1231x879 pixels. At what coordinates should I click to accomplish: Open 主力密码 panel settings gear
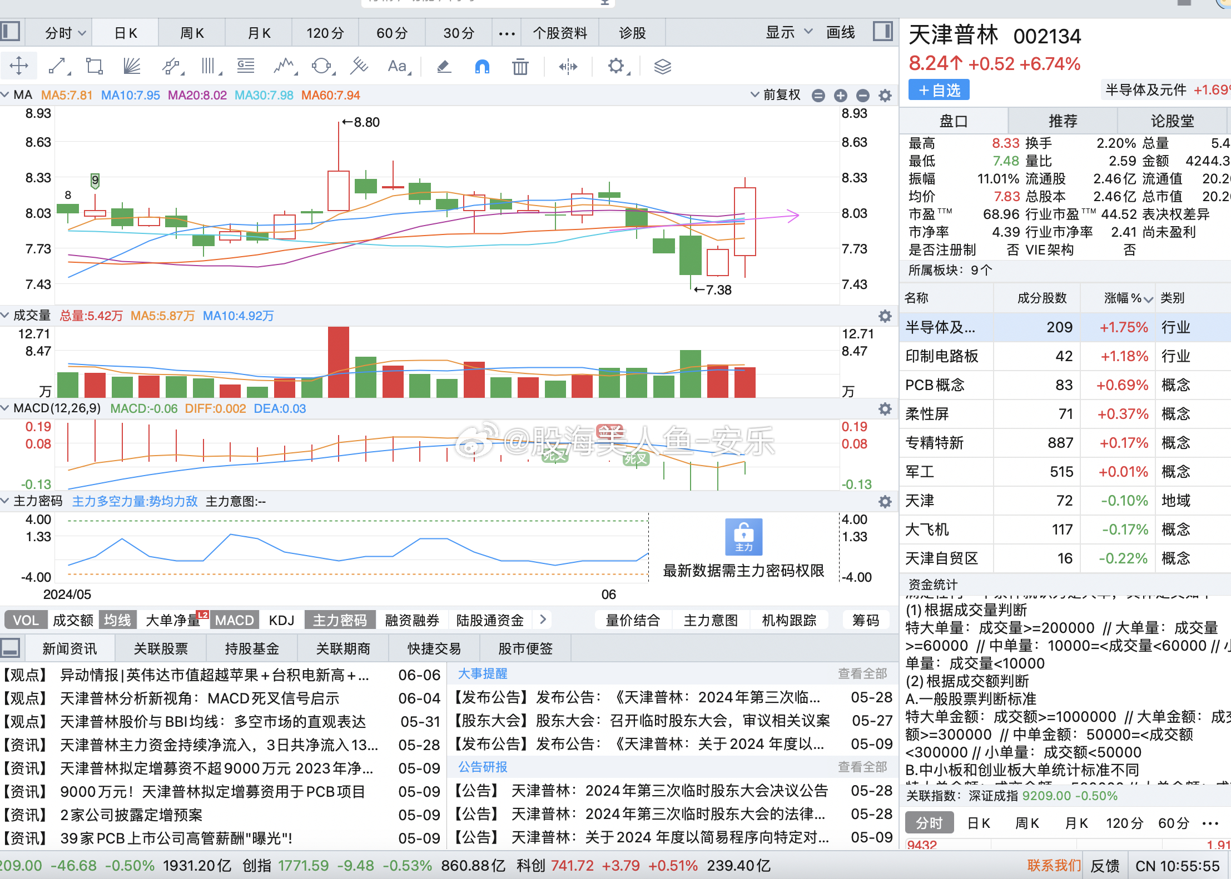click(x=885, y=502)
